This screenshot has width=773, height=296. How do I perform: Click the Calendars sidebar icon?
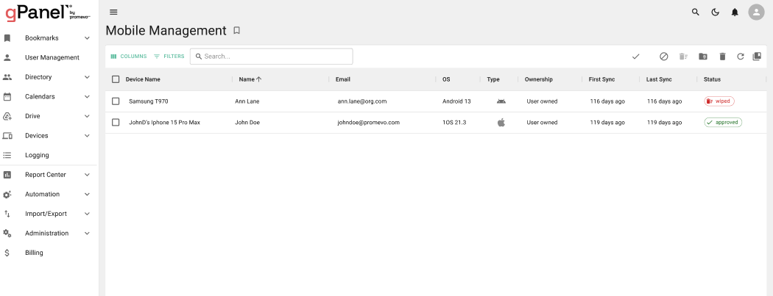tap(7, 96)
